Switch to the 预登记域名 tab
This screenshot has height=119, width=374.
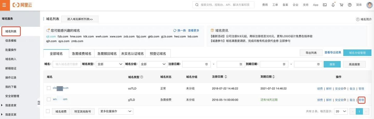(158, 54)
